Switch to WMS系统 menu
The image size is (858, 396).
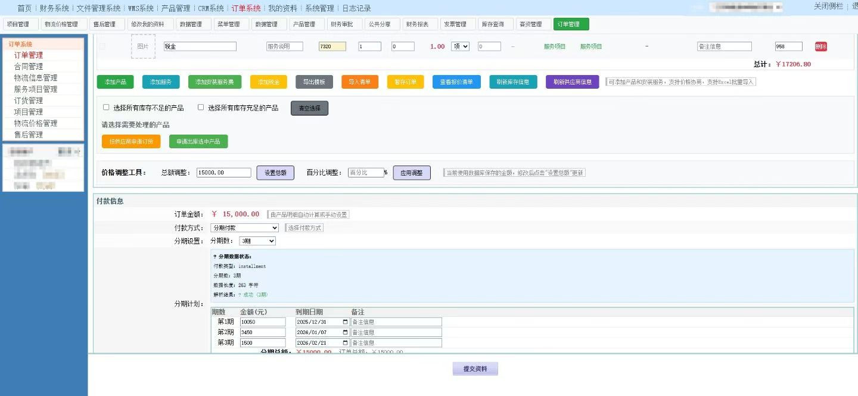click(141, 8)
